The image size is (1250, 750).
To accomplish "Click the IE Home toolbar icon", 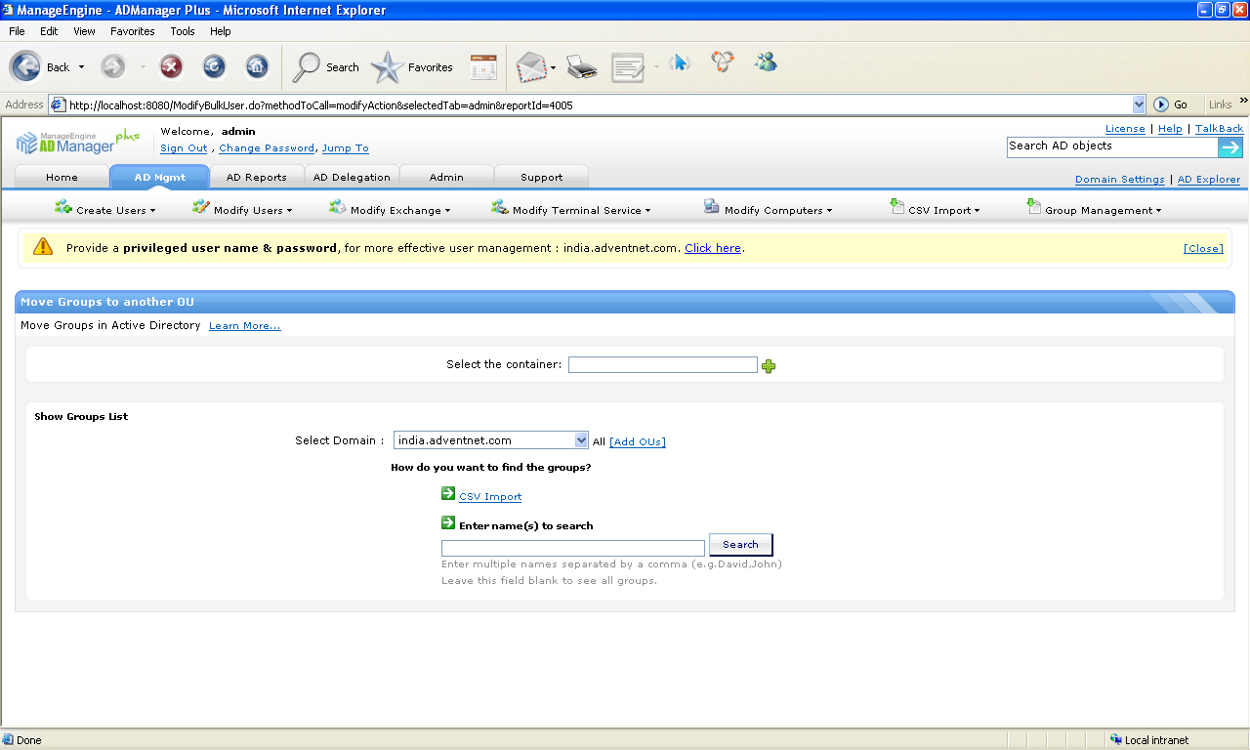I will [x=256, y=66].
